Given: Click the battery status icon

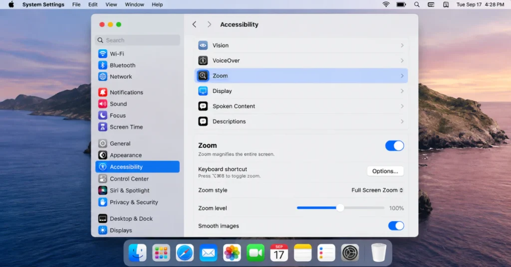Looking at the screenshot, I should [x=401, y=4].
